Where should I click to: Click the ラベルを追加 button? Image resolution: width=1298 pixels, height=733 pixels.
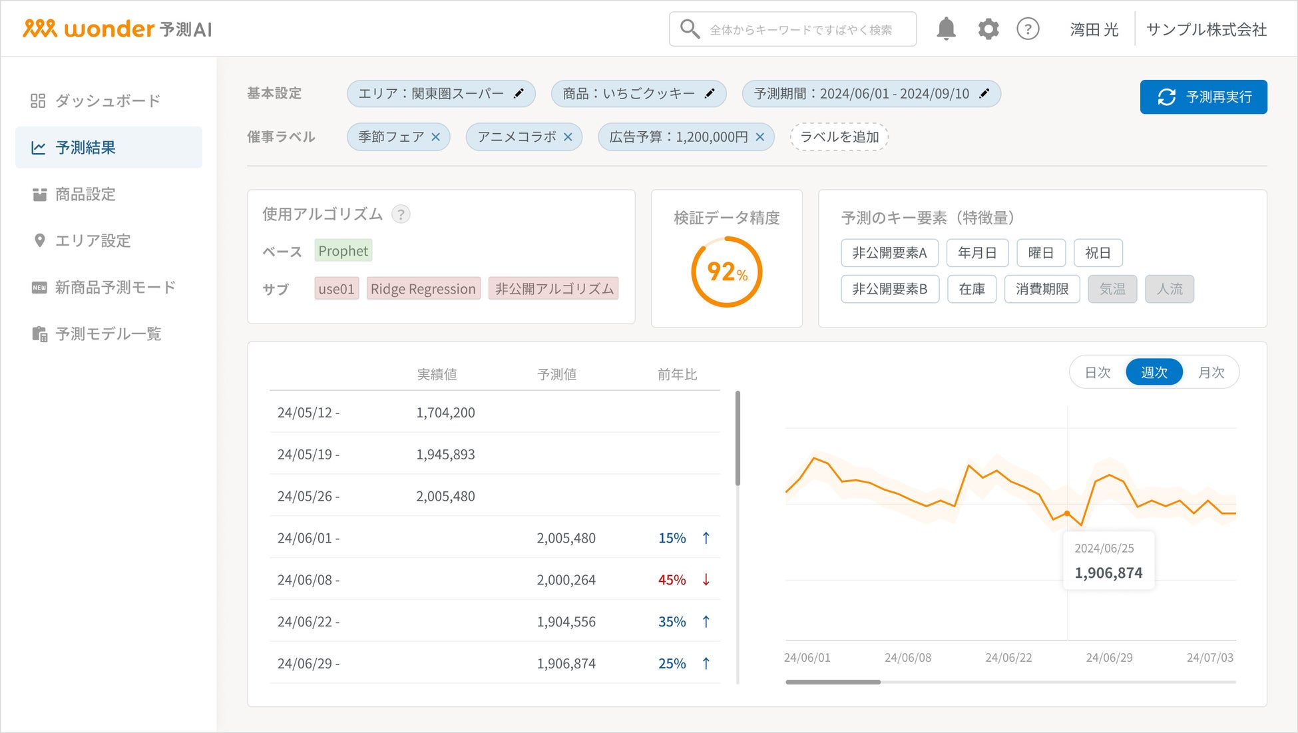point(839,137)
